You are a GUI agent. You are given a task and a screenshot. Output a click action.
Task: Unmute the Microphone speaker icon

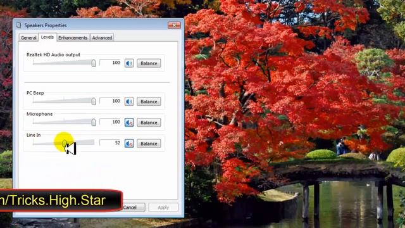tap(129, 122)
